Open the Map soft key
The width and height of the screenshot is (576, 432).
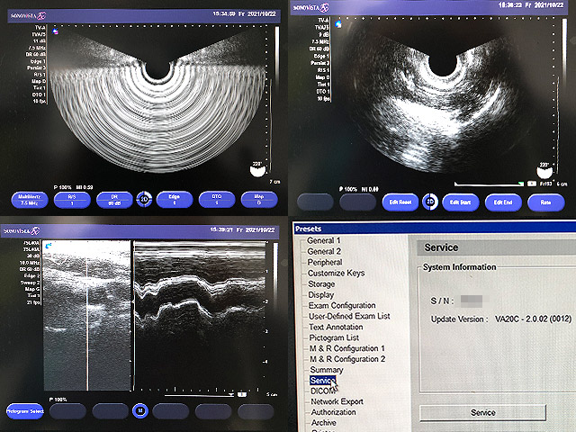pos(259,200)
